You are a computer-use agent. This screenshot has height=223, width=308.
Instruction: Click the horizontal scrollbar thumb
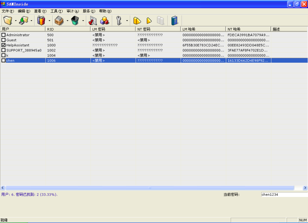[150, 188]
